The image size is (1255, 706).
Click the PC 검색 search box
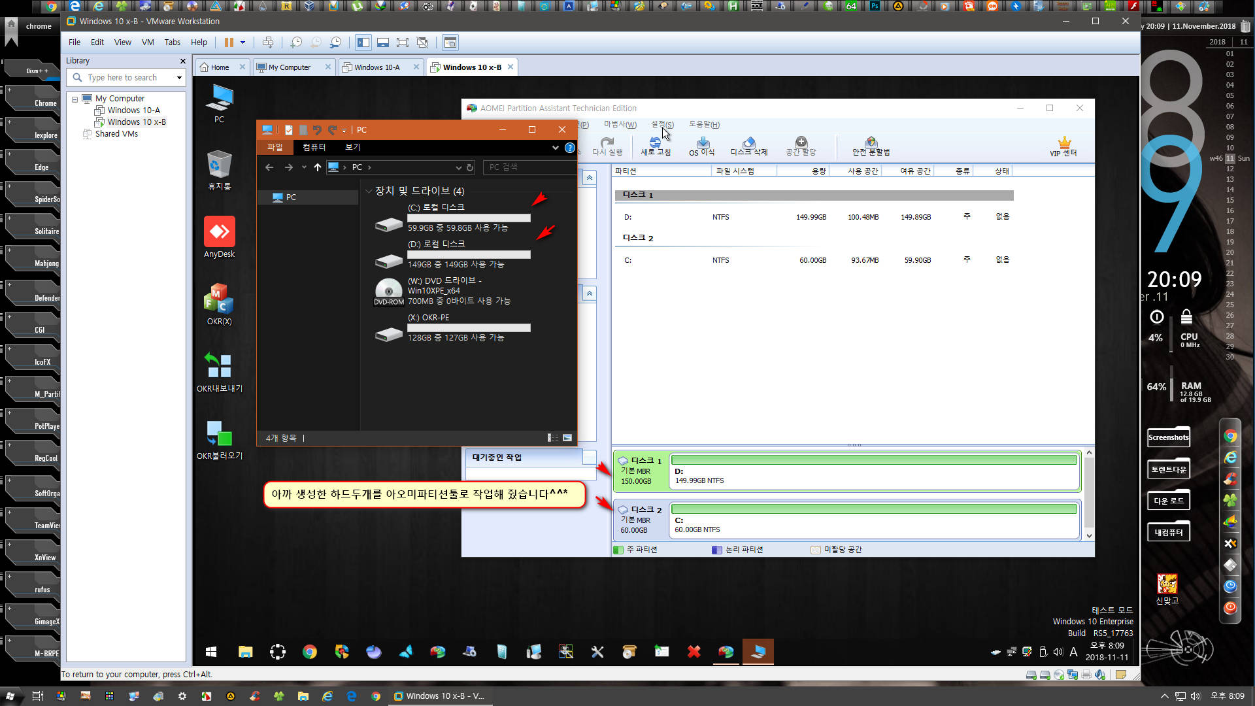coord(529,167)
